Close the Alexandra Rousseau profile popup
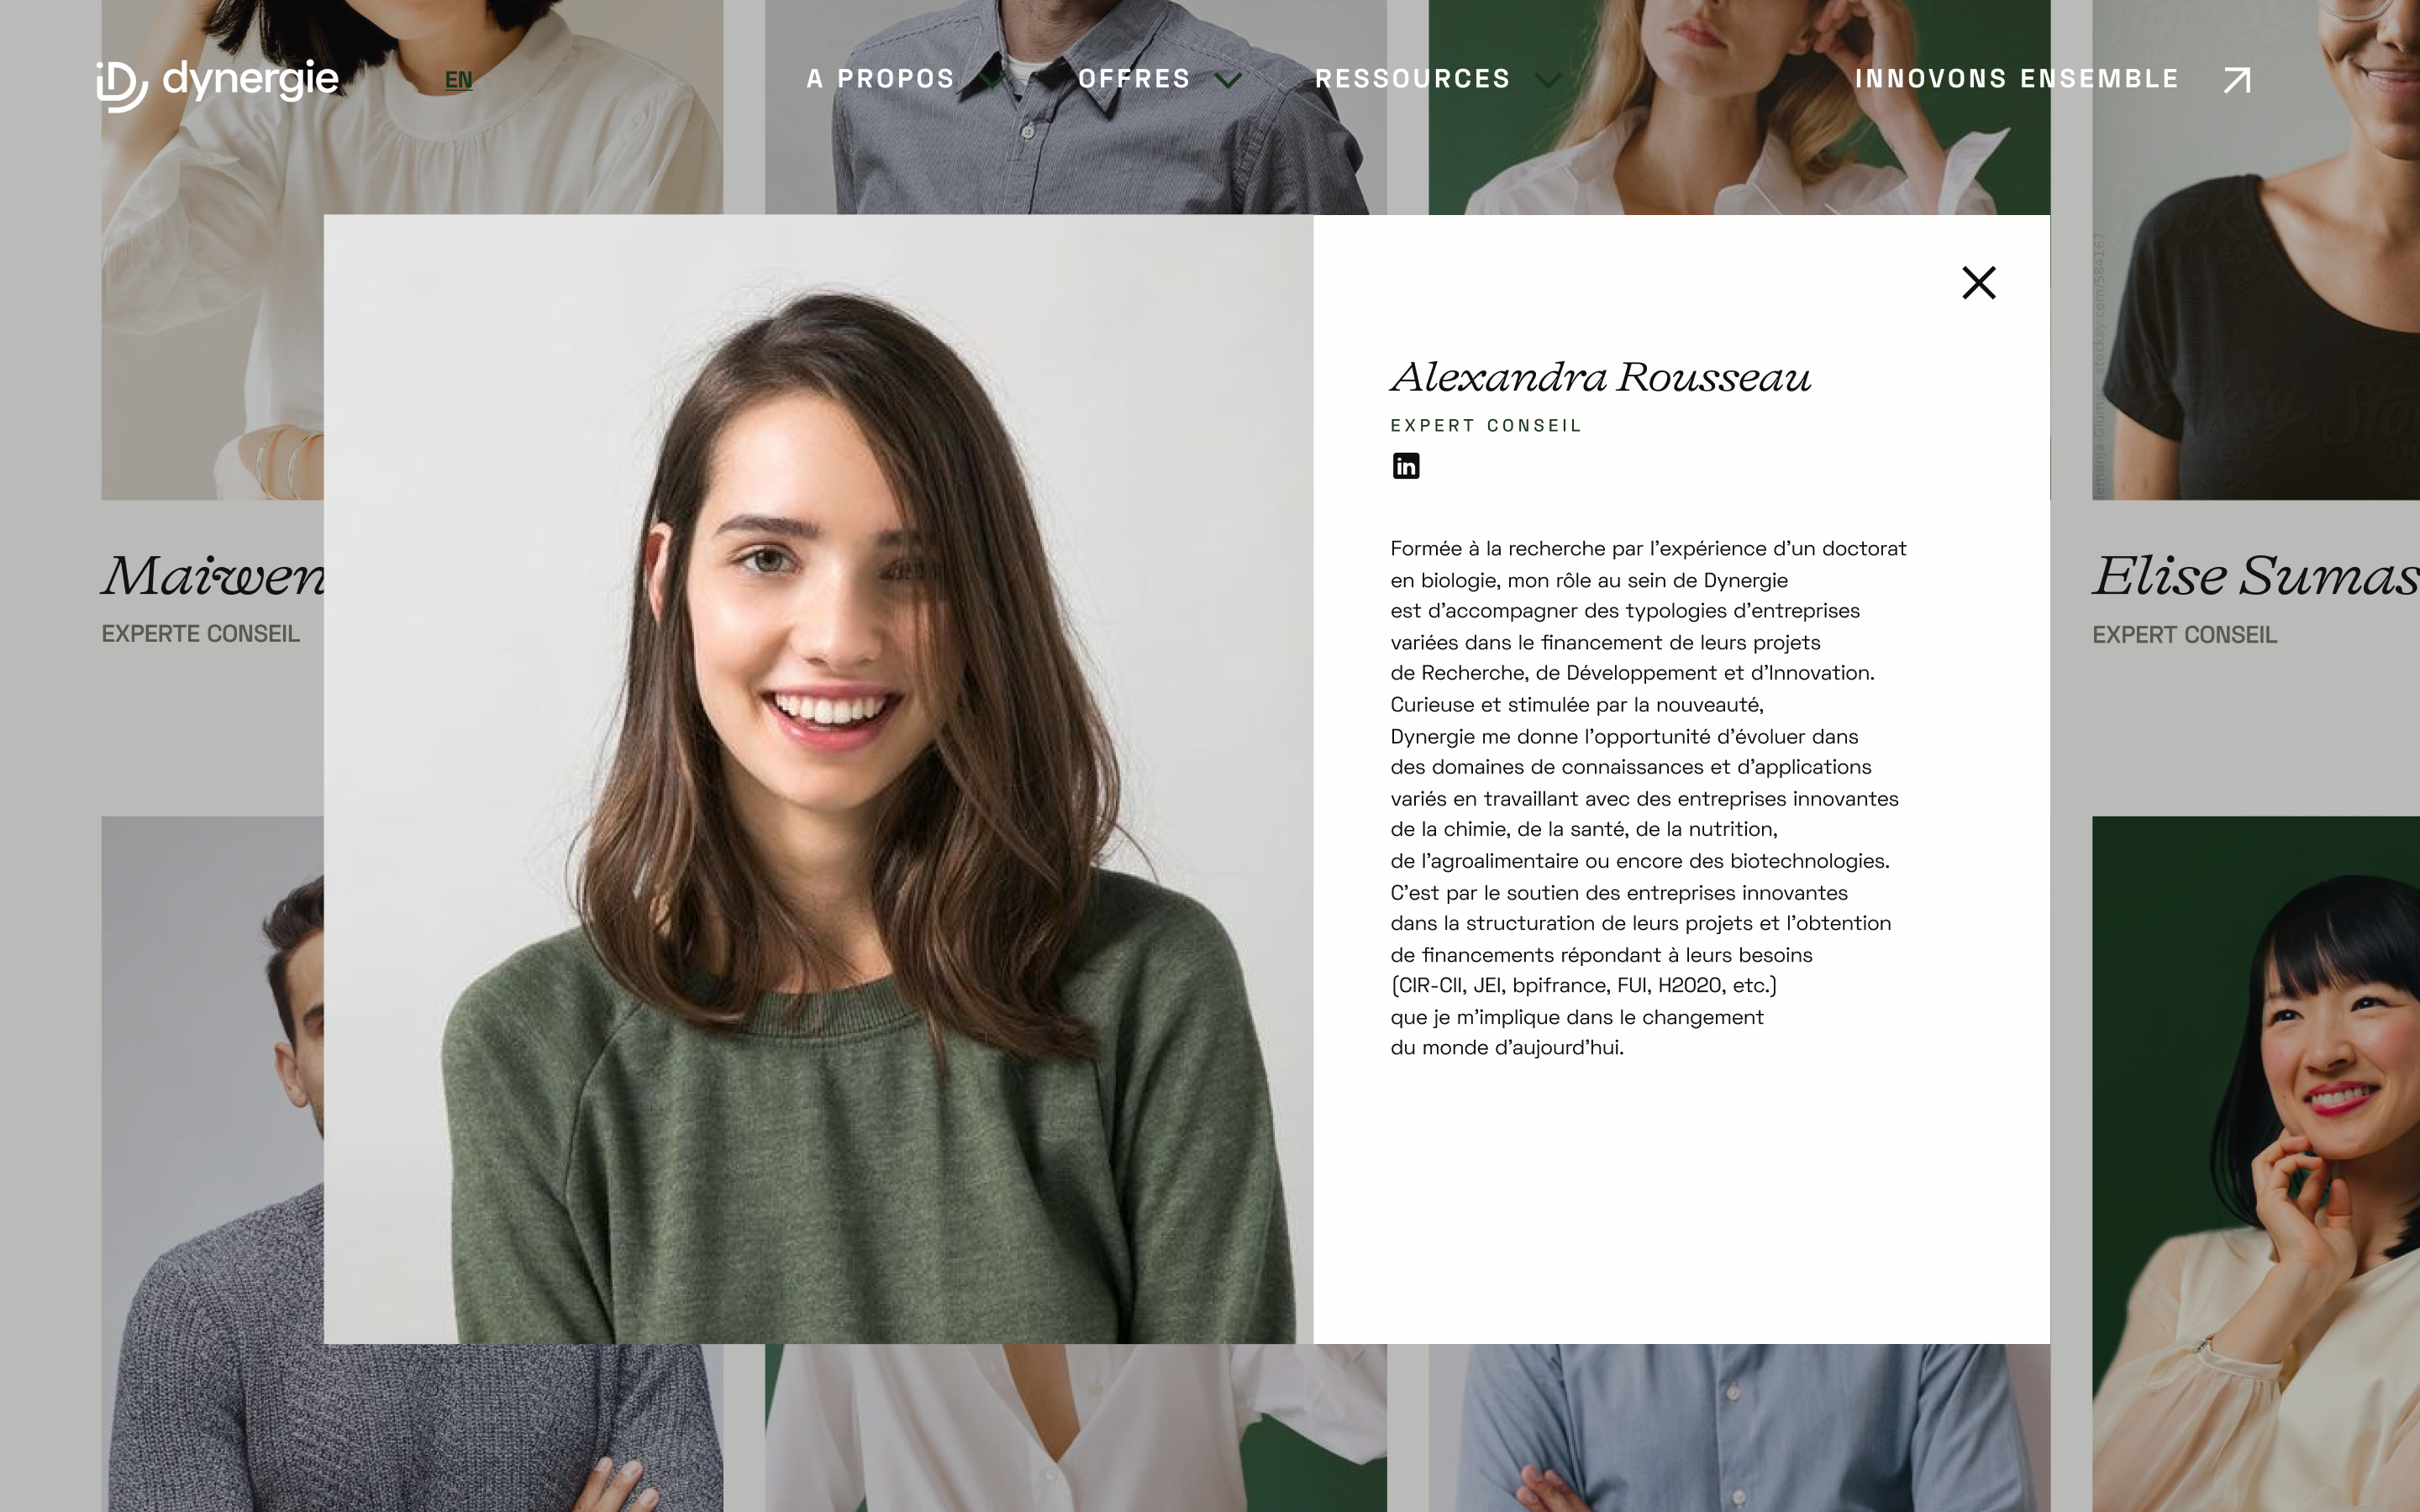 point(1978,283)
